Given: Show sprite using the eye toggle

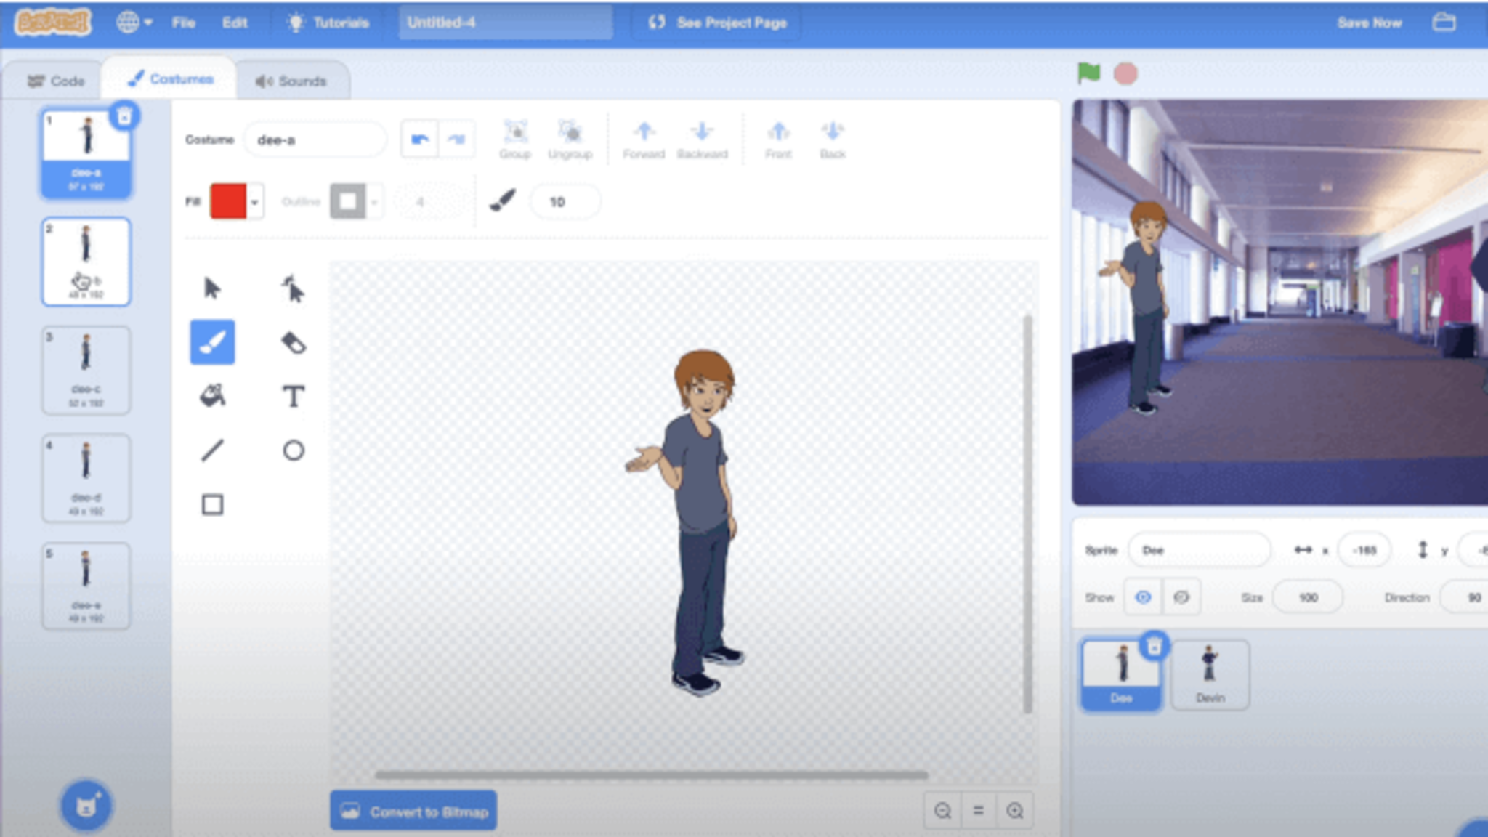Looking at the screenshot, I should point(1143,597).
